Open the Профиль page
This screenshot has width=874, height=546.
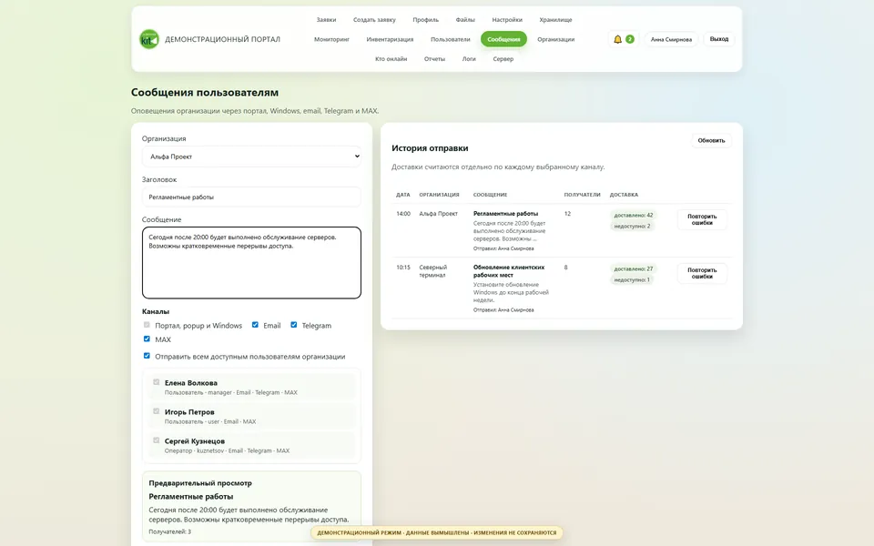tap(425, 19)
